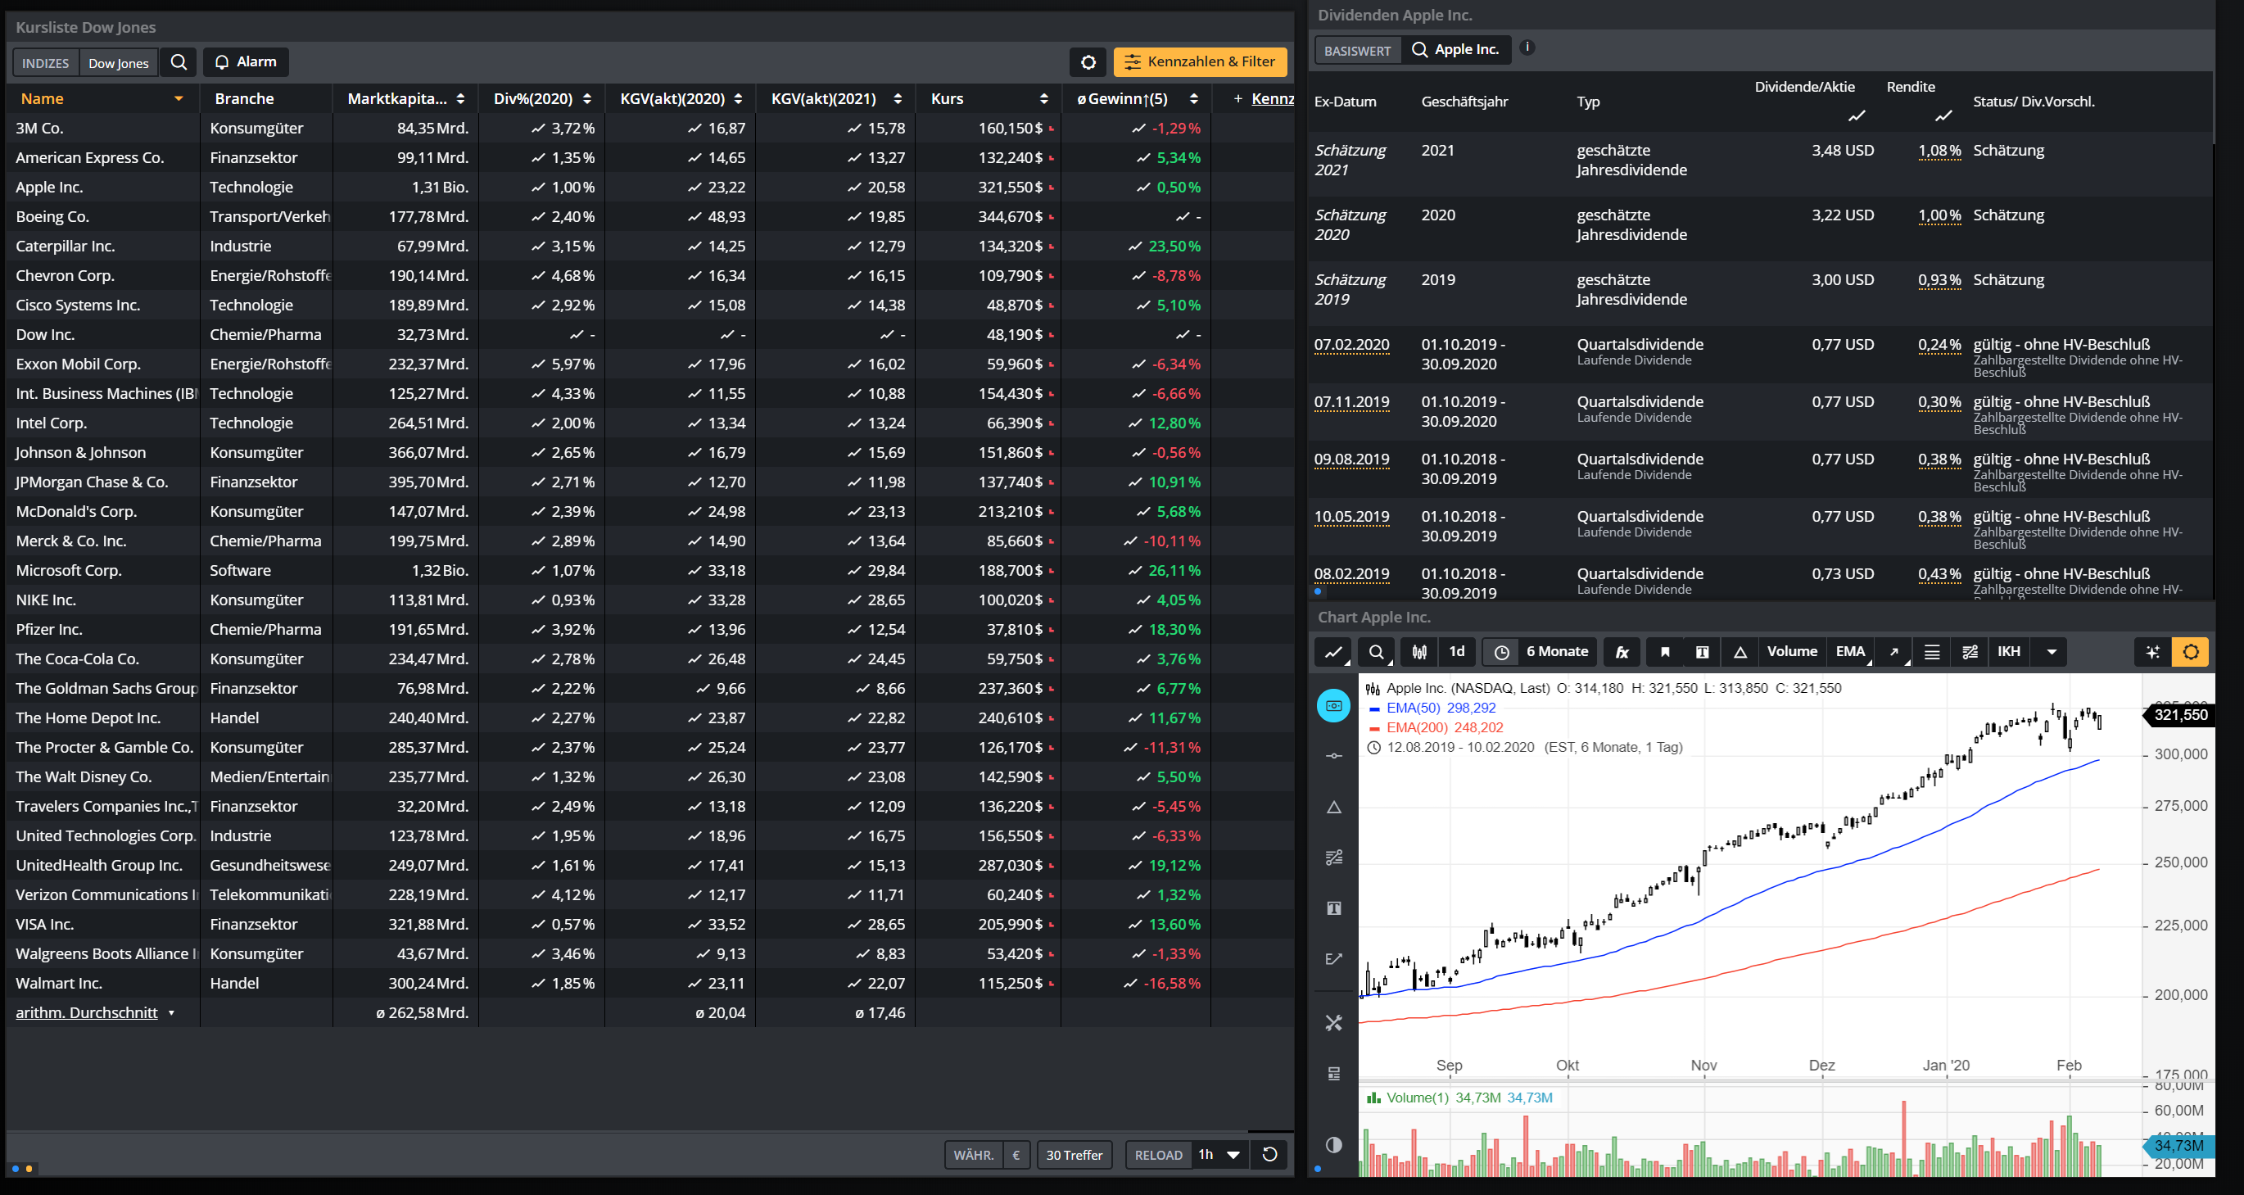2244x1195 pixels.
Task: Click the reload refresh icon
Action: [1269, 1155]
